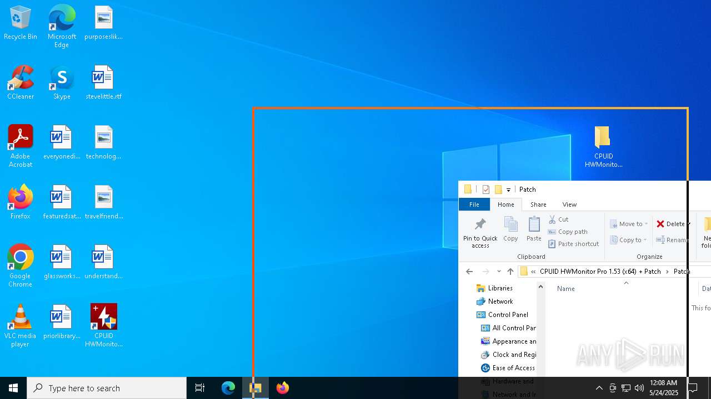Sort by the Name column header

pos(566,289)
